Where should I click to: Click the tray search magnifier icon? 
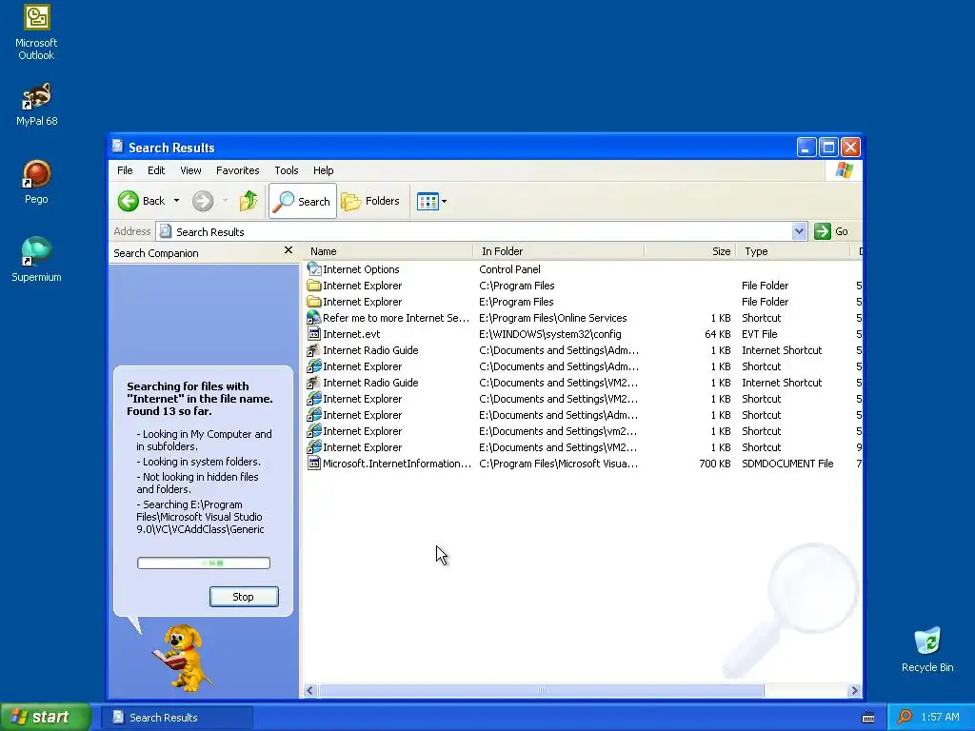(905, 717)
